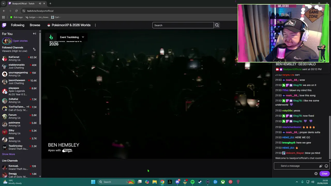Open Spotify from the taskbar

192,182
